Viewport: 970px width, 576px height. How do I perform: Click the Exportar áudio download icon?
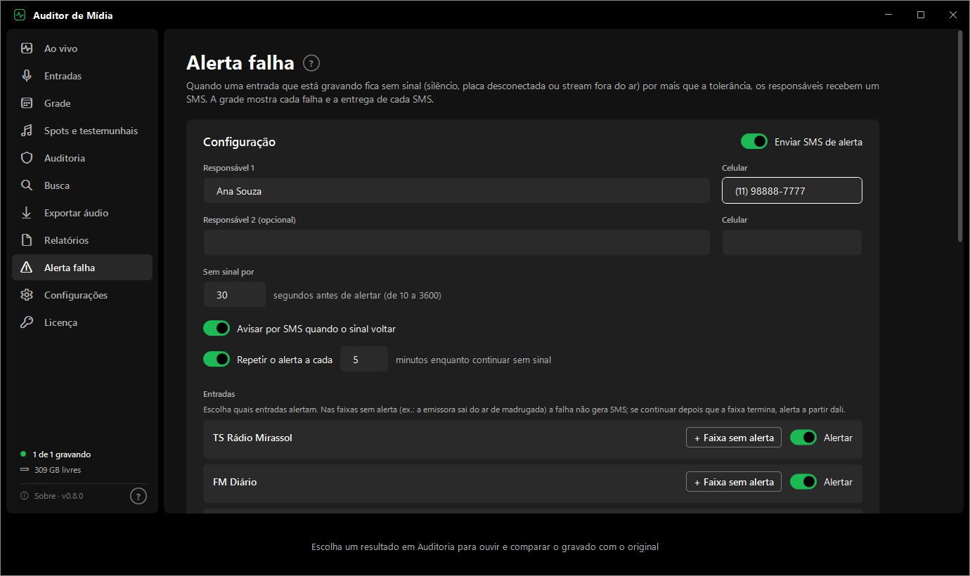[x=27, y=213]
